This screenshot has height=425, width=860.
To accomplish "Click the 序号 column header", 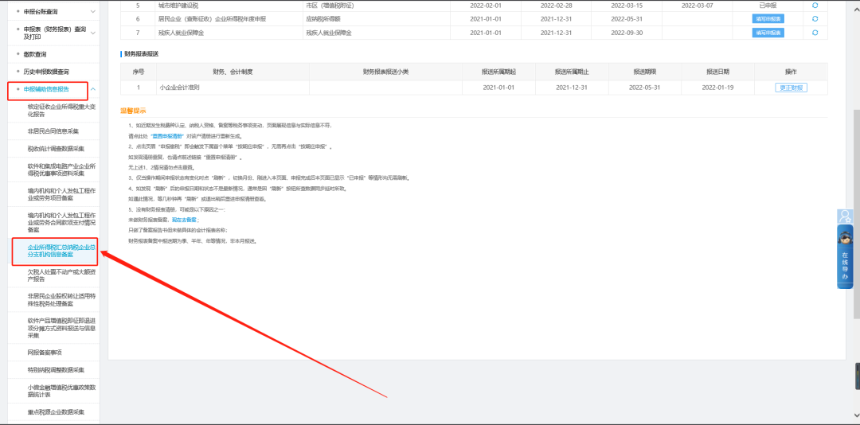I will (x=139, y=72).
